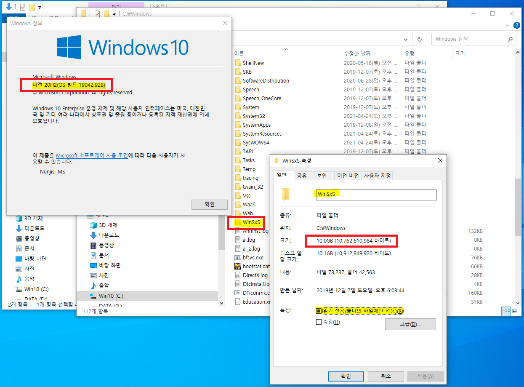
Task: Click the blue download arrow icon in back window
Action: tap(8, 7)
